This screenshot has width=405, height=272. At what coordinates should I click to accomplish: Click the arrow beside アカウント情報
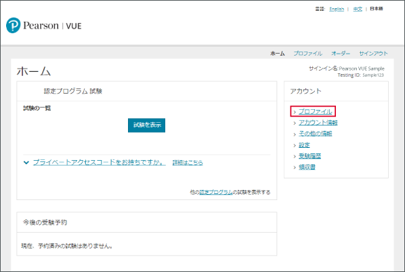(295, 123)
